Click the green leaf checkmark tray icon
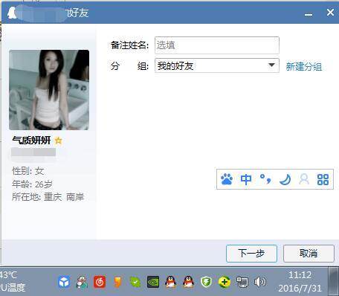This screenshot has width=339, height=296. point(135,282)
